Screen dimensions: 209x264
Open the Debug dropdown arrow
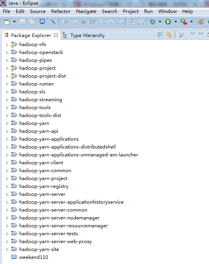pyautogui.click(x=160, y=22)
